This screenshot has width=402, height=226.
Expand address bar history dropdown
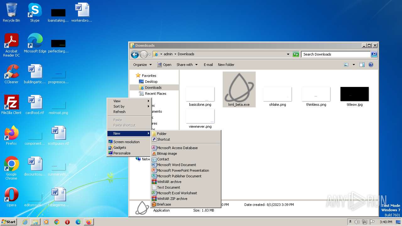click(x=288, y=54)
